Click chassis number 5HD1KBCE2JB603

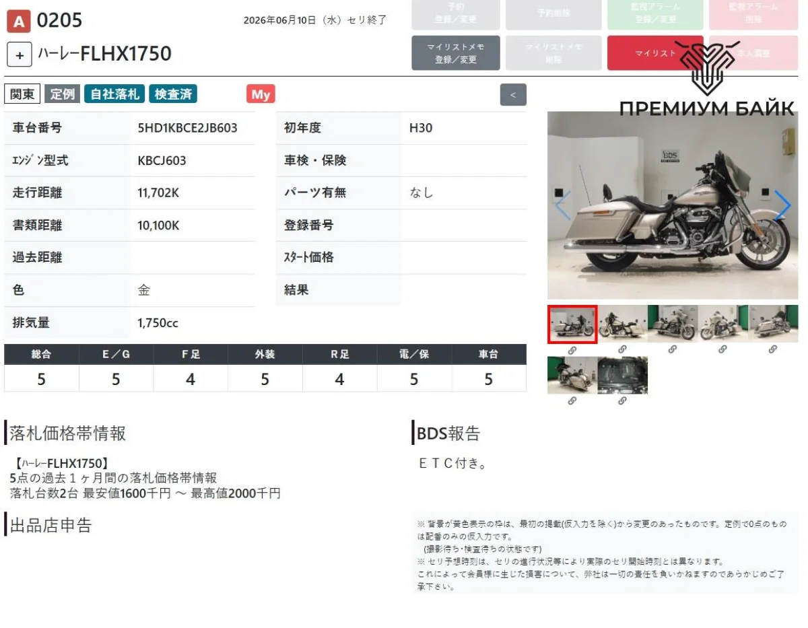(x=187, y=128)
